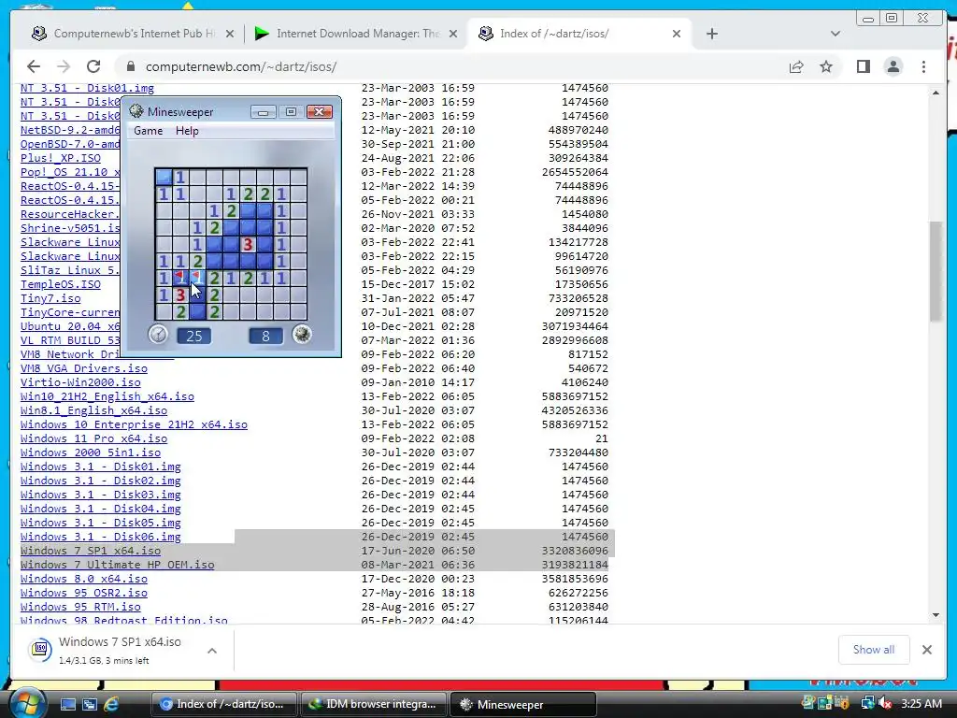Close the Computernewb's Internet Pub tab
This screenshot has height=718, width=957.
230,35
